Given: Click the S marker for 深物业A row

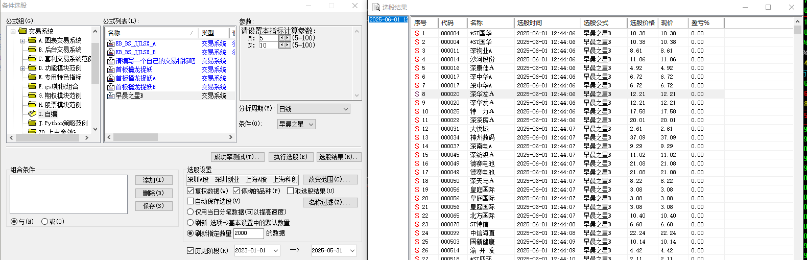Looking at the screenshot, I should (x=417, y=51).
